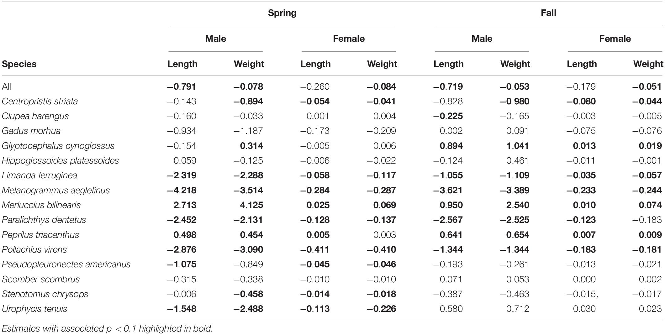Select the value 0.712 in Urophycis tenuis row
This screenshot has height=335, width=665.
tap(518, 309)
